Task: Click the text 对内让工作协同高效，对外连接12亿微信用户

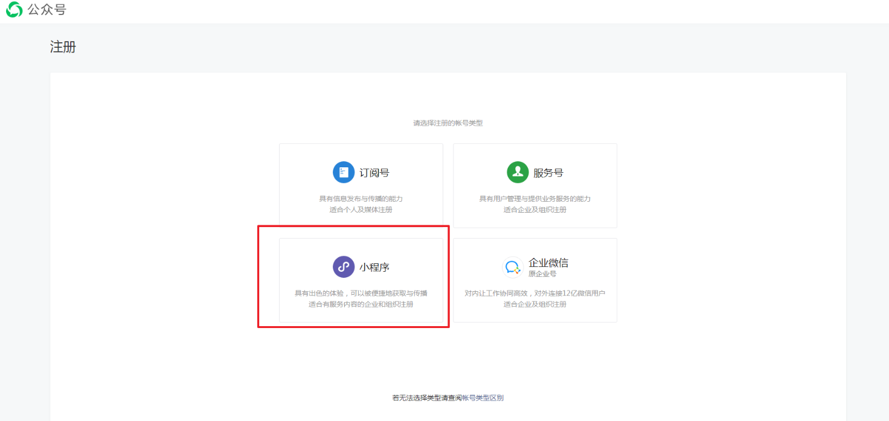Action: 535,293
